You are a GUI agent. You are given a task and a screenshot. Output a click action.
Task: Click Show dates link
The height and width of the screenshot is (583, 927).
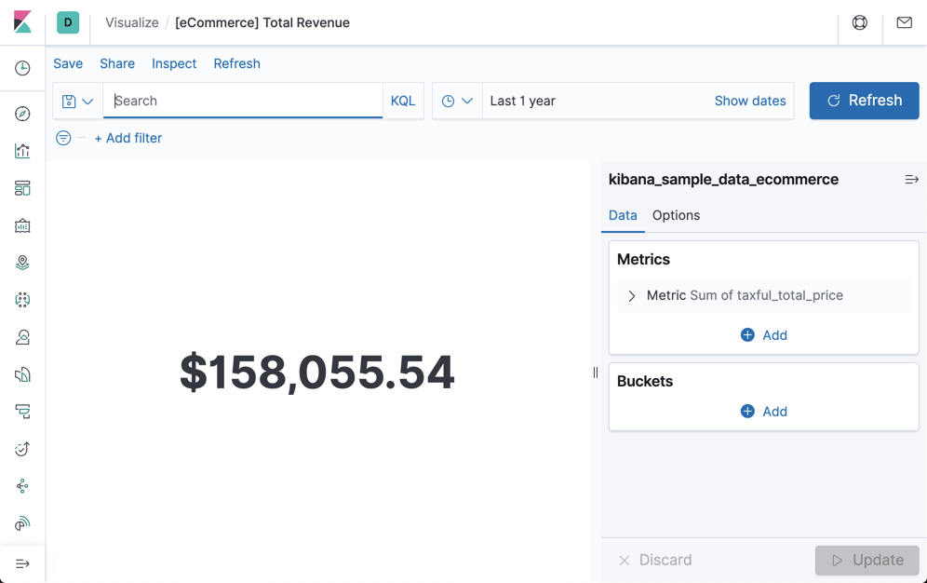[x=749, y=102]
